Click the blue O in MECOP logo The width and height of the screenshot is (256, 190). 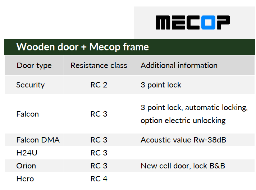[208, 23]
